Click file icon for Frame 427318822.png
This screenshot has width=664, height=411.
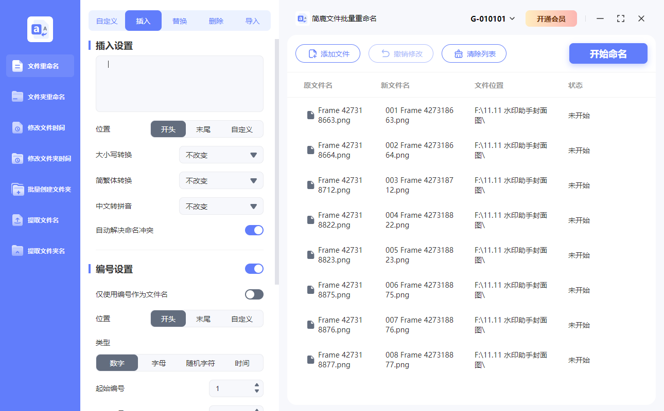click(x=310, y=220)
